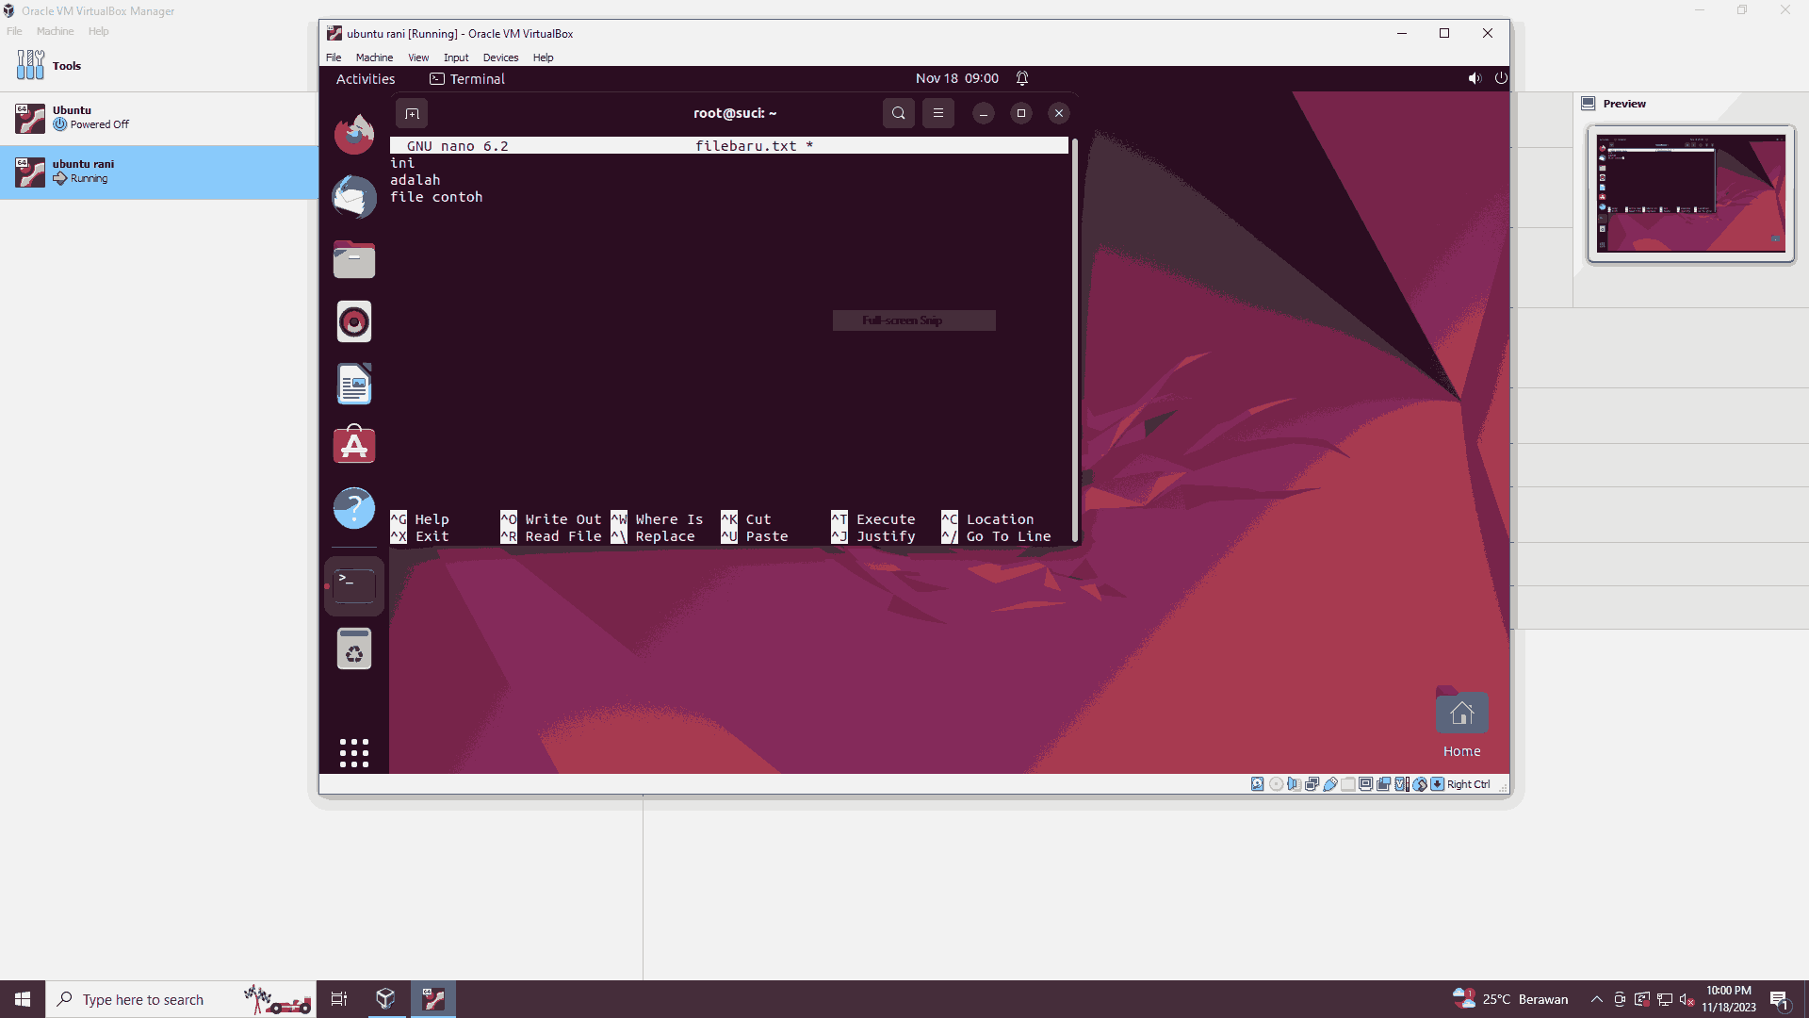
Task: Click Activities in Ubuntu top bar
Action: pos(366,79)
